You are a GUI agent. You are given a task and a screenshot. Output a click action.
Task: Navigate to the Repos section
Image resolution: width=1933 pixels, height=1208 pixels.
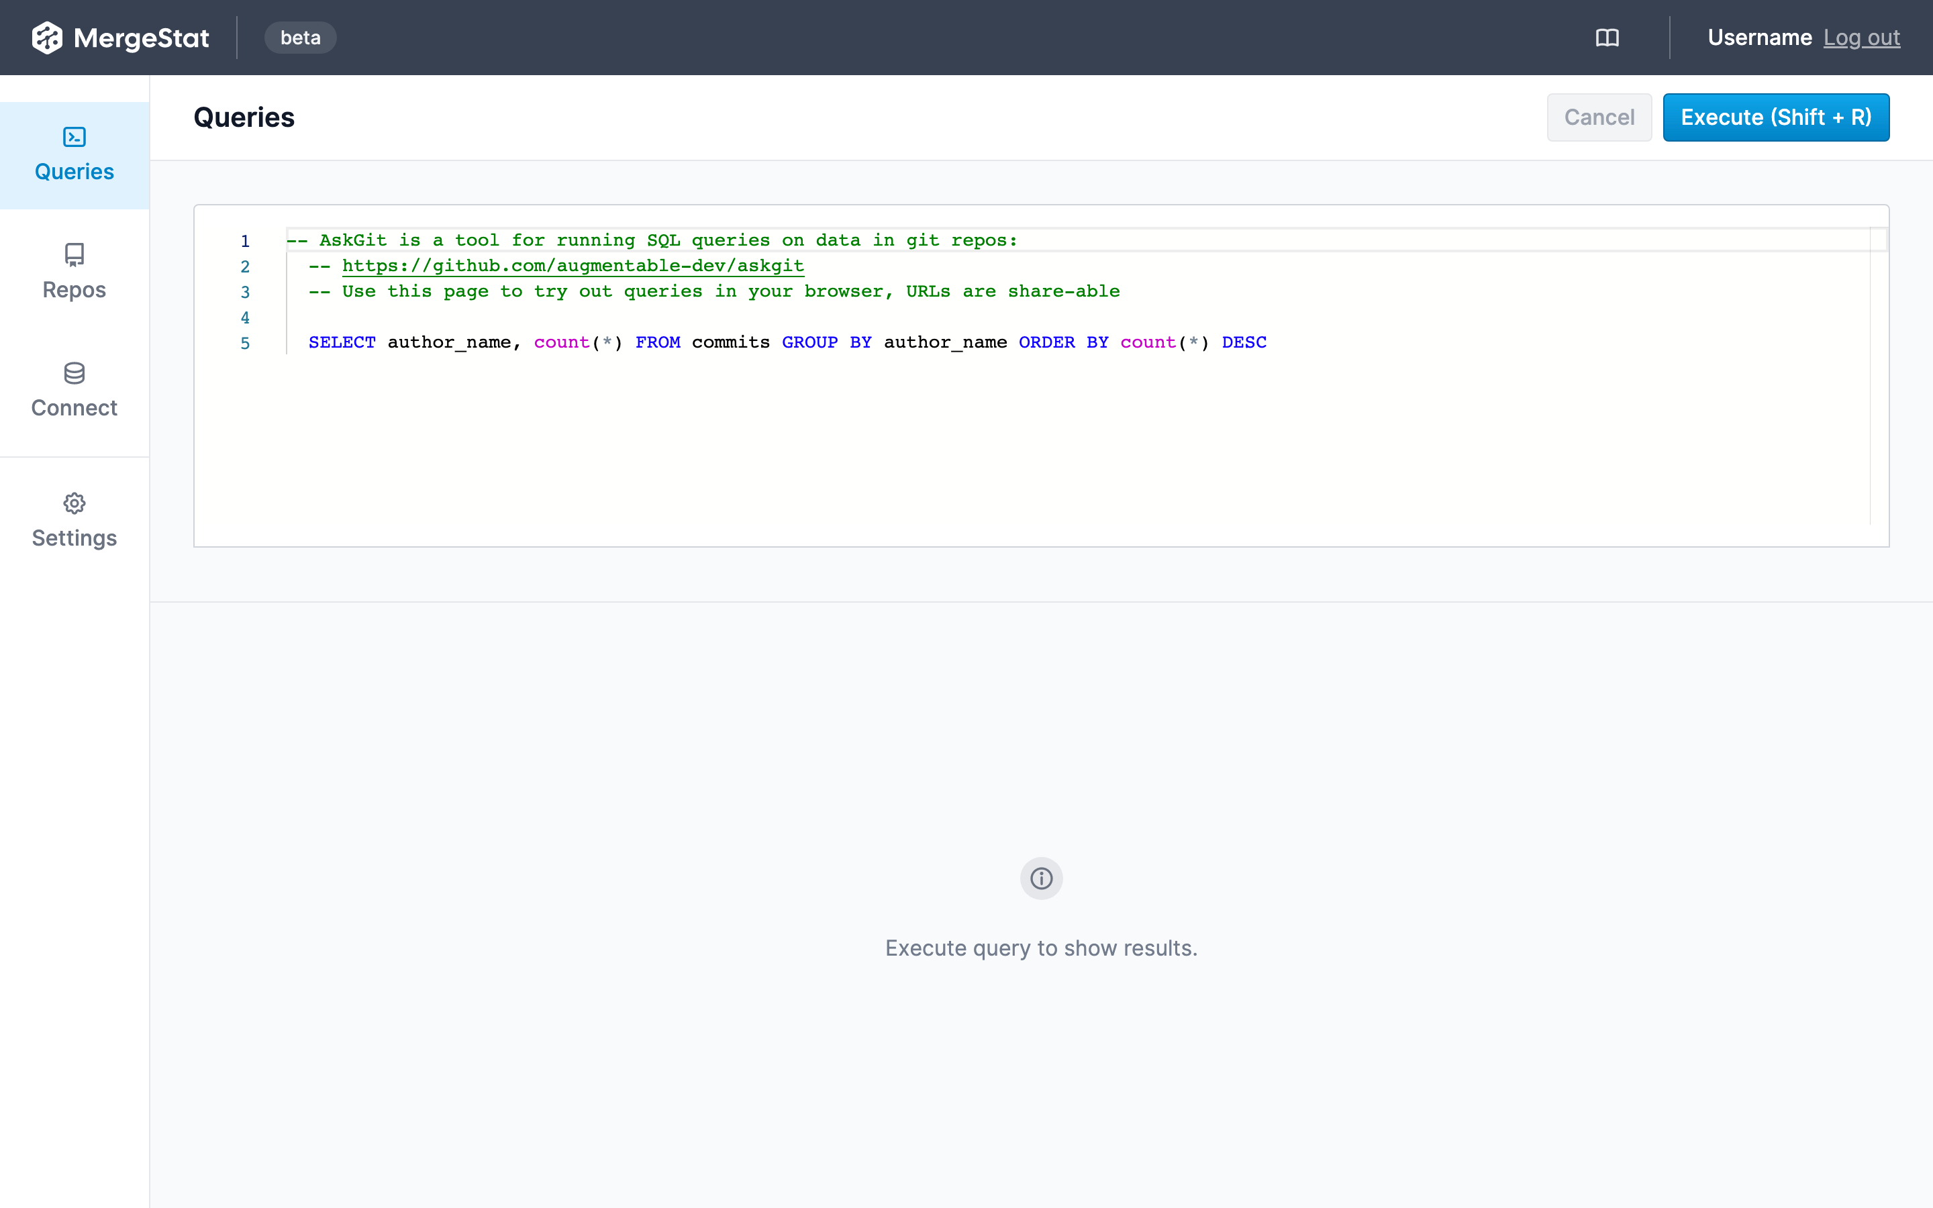pos(75,289)
